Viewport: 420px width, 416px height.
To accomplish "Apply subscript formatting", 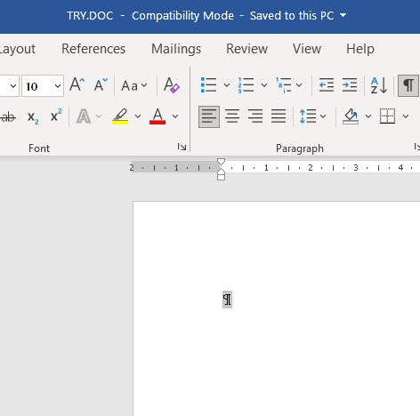I will coord(33,116).
